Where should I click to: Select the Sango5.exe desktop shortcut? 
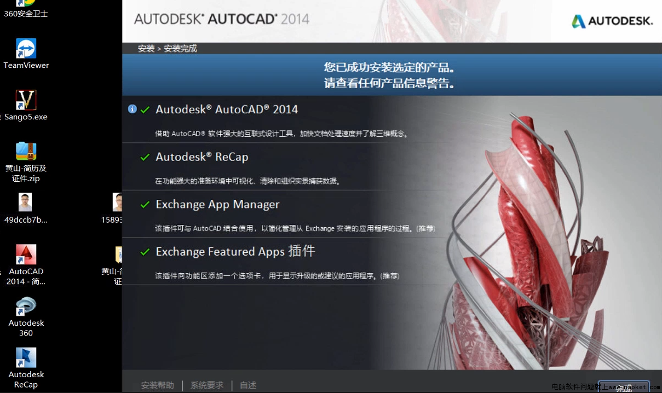(x=26, y=106)
